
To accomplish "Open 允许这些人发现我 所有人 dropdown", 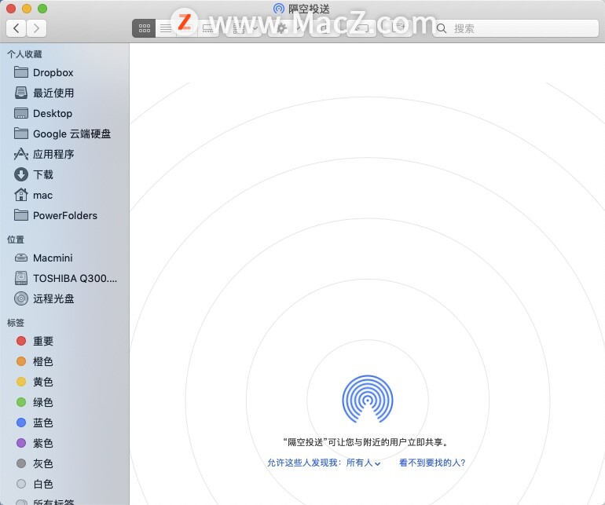I will (x=324, y=463).
